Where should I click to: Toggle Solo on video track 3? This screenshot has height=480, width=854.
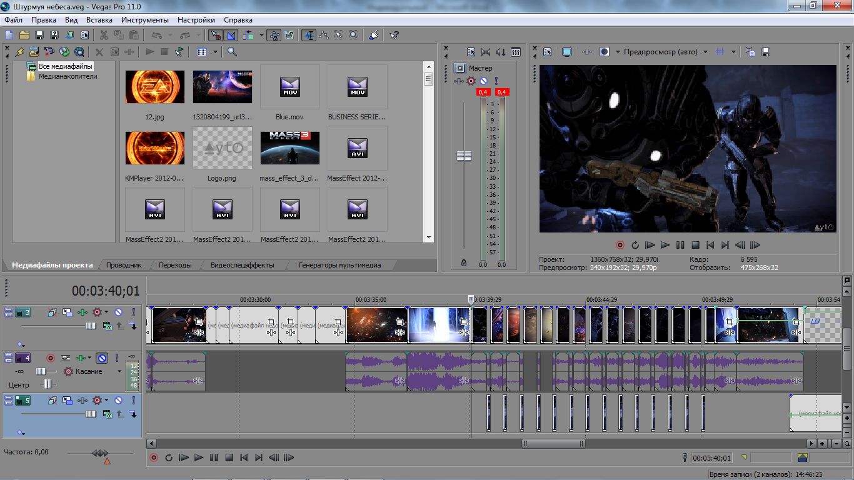coord(133,312)
